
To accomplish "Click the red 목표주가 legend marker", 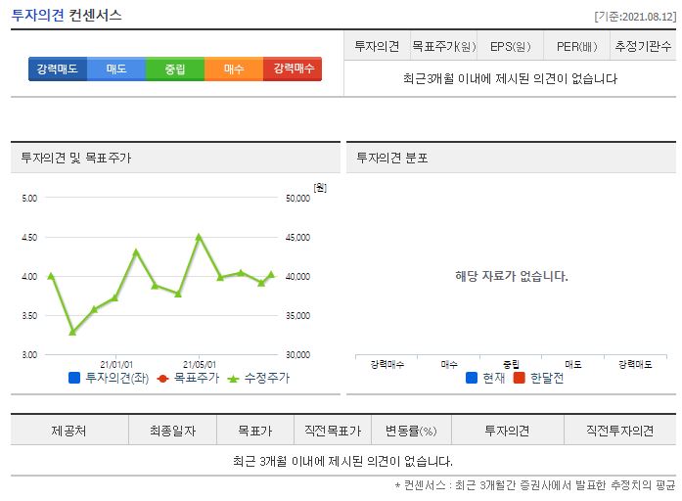I will pyautogui.click(x=162, y=379).
